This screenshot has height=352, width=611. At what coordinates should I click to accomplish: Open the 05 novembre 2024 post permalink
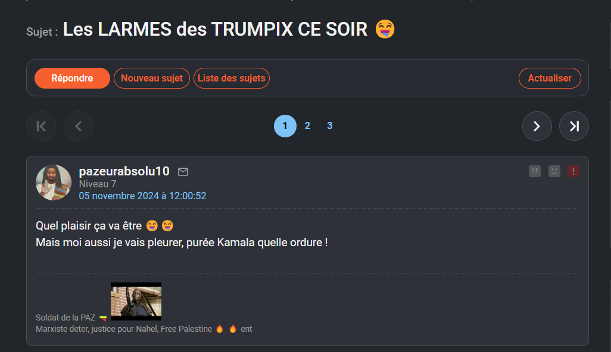[142, 196]
